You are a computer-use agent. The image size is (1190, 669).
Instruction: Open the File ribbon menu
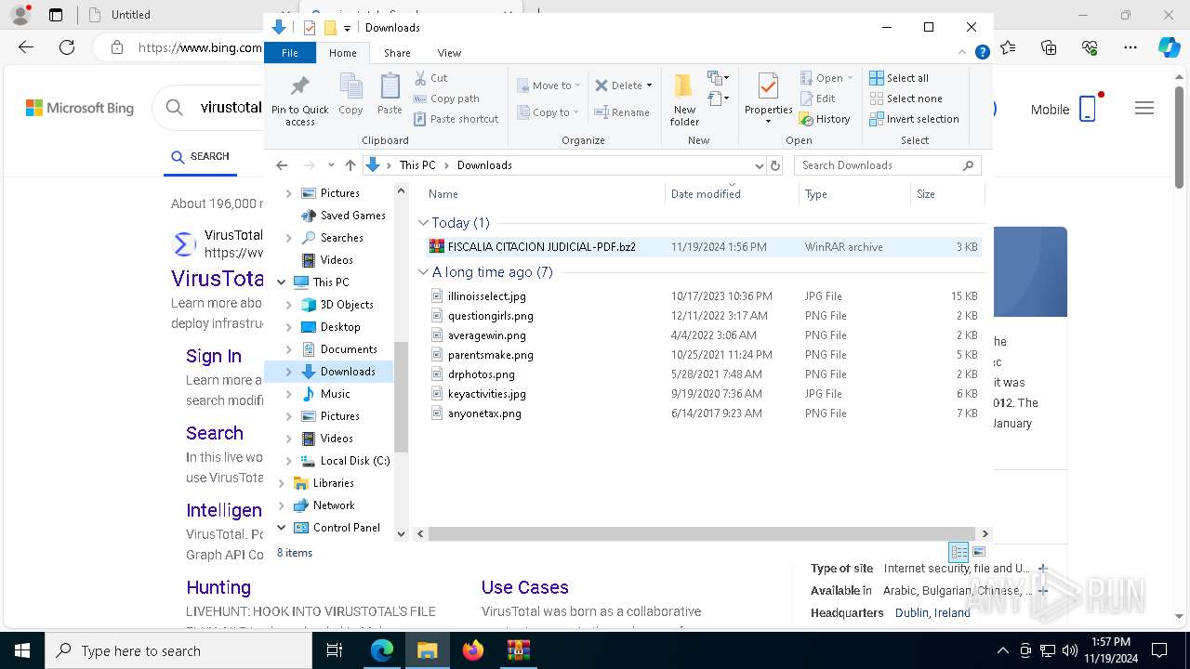click(290, 53)
